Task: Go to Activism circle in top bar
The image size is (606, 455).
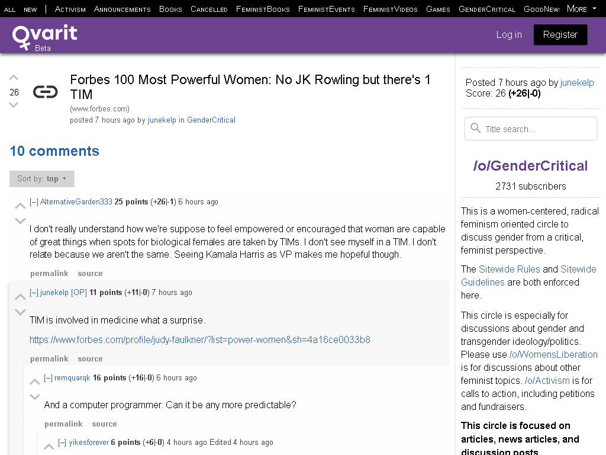Action: 70,9
